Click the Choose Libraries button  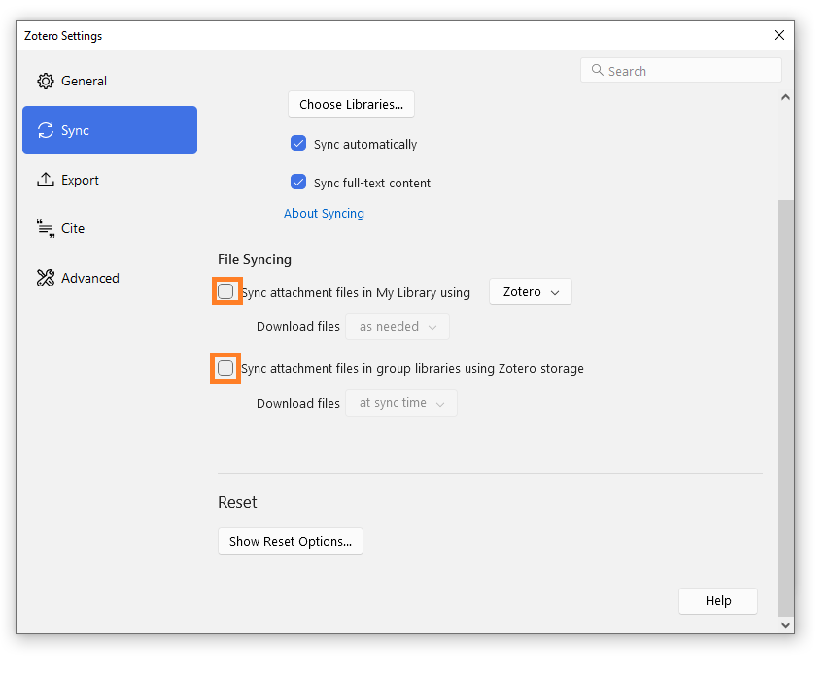point(351,104)
